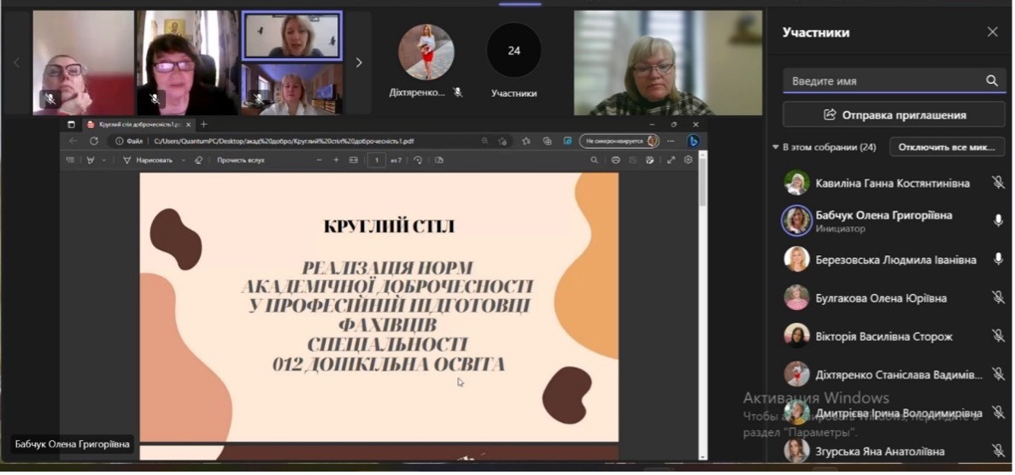Screen dimensions: 1015x475
Task: Close the Участники panel
Action: 992,32
